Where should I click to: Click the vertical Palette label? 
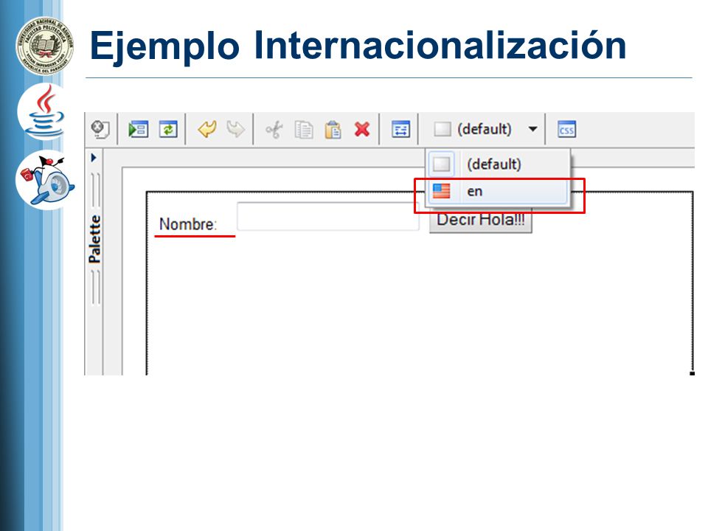95,239
